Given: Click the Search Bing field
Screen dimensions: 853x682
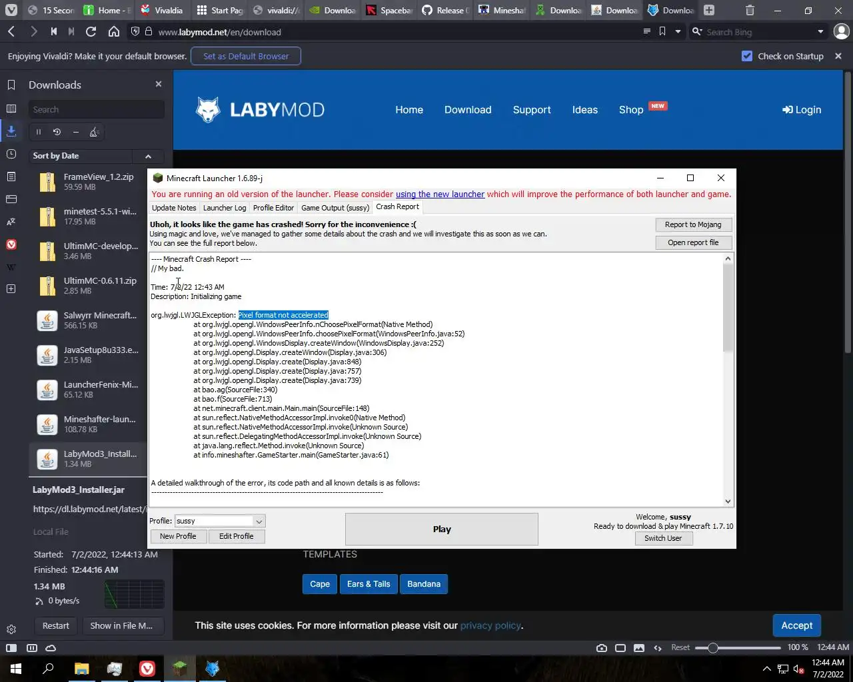Looking at the screenshot, I should click(x=758, y=31).
